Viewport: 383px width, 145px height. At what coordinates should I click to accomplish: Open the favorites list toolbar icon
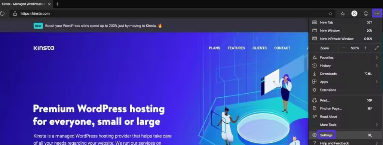coord(343,14)
